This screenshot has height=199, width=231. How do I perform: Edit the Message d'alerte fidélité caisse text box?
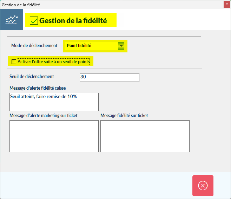[x=54, y=102]
